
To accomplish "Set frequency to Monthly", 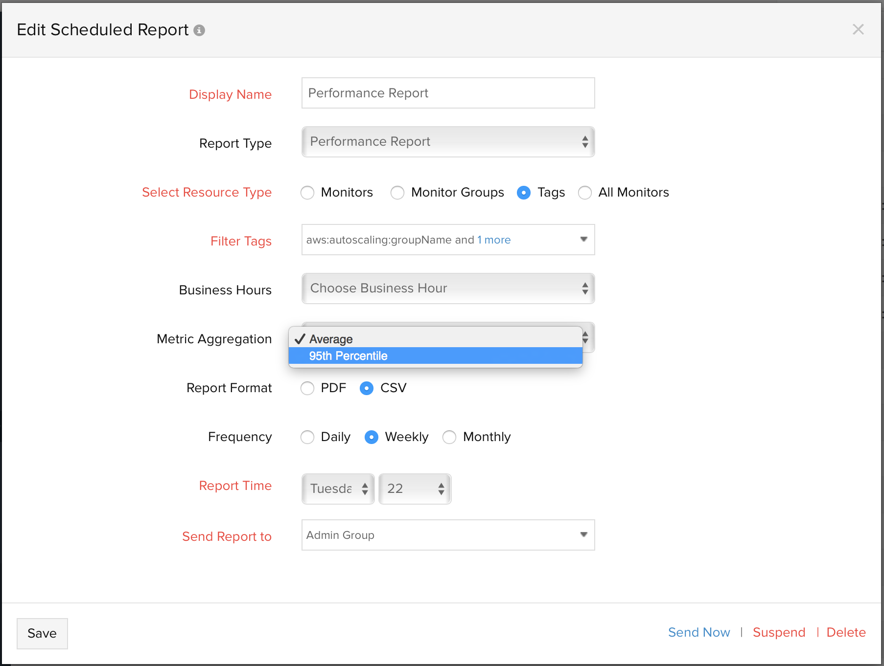I will coord(449,437).
